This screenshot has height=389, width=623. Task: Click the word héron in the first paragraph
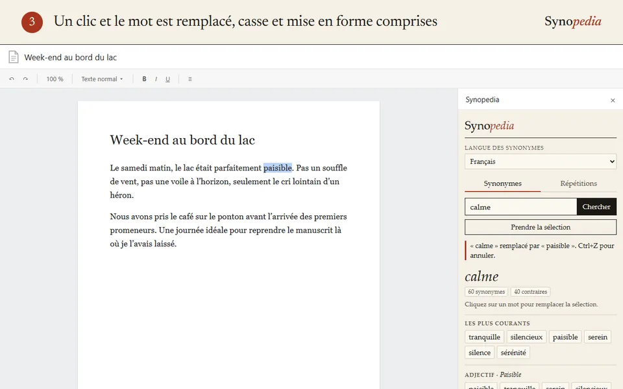point(121,195)
